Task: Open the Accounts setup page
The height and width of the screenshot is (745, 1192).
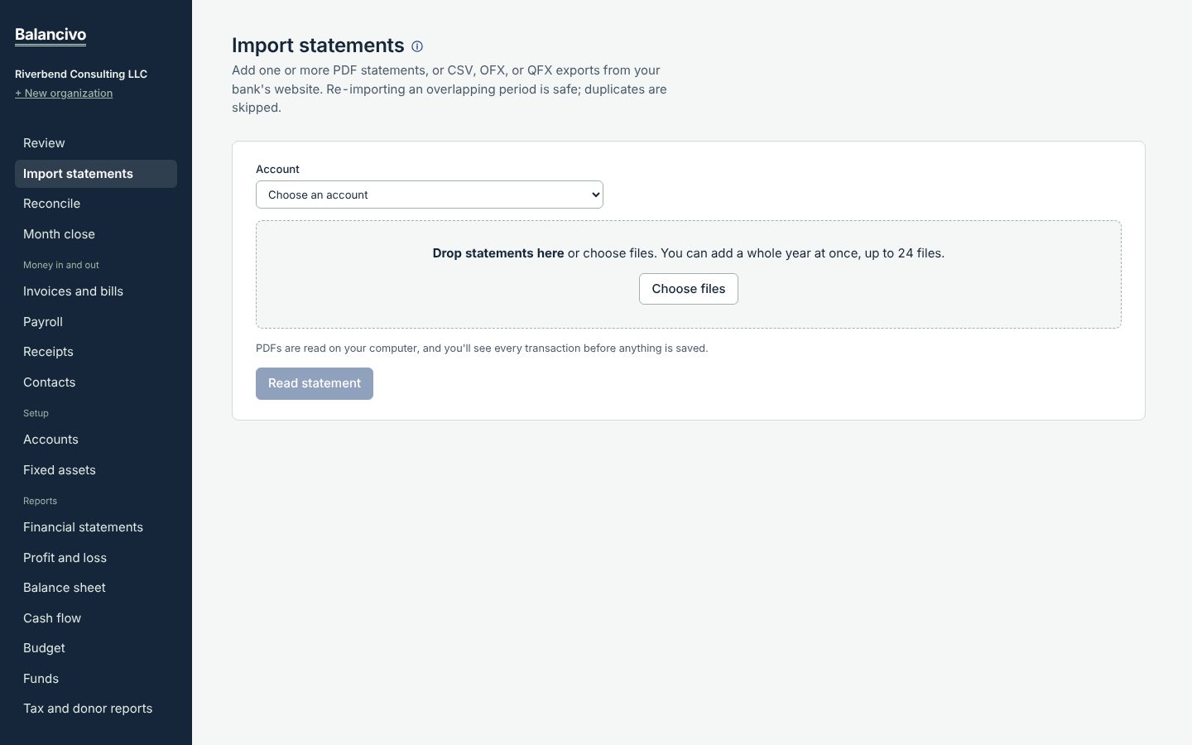Action: (96, 440)
